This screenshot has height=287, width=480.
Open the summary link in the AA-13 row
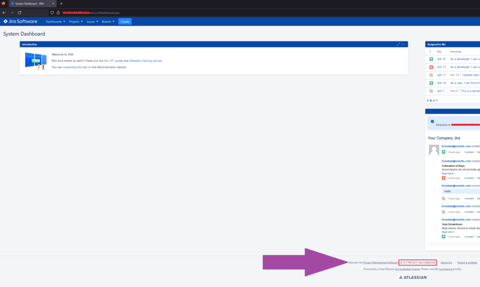[x=465, y=67]
